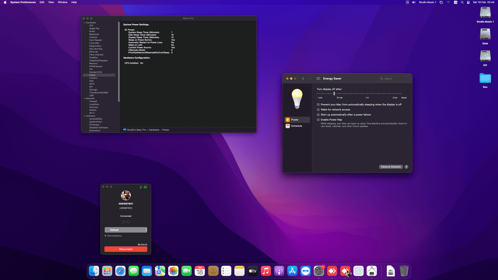Open Trash in the Dock
The image size is (498, 280).
click(x=404, y=271)
